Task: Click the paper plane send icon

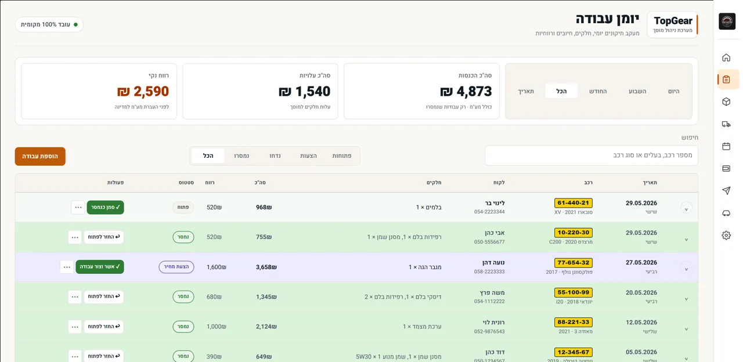Action: [726, 191]
